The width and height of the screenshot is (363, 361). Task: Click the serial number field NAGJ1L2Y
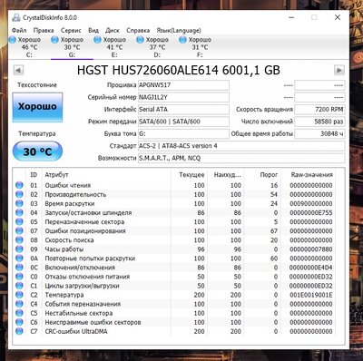pyautogui.click(x=183, y=97)
